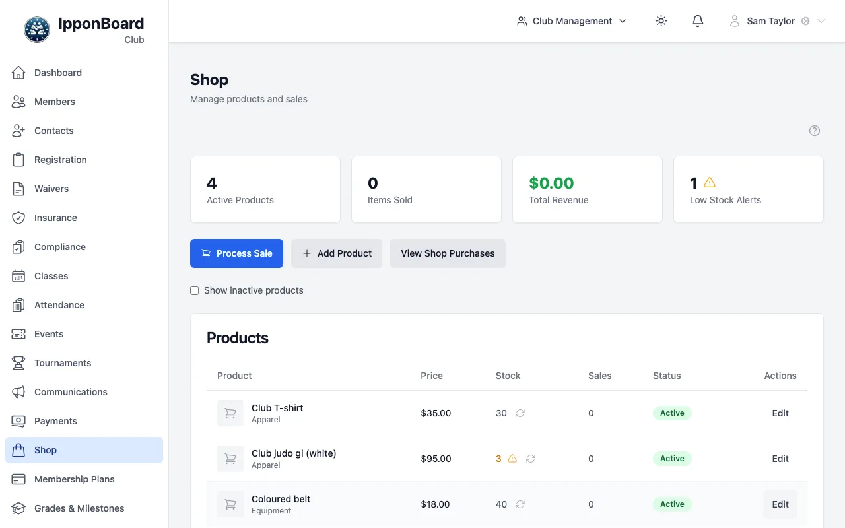Viewport: 845px width, 528px height.
Task: Refresh stock for Coloured belt
Action: [520, 504]
